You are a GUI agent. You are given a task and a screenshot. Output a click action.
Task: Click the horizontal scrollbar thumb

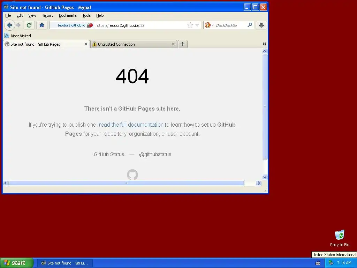(x=126, y=183)
